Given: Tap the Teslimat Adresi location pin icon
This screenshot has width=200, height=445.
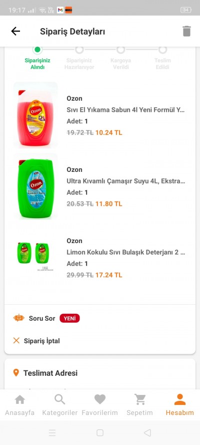Looking at the screenshot, I should [x=16, y=373].
